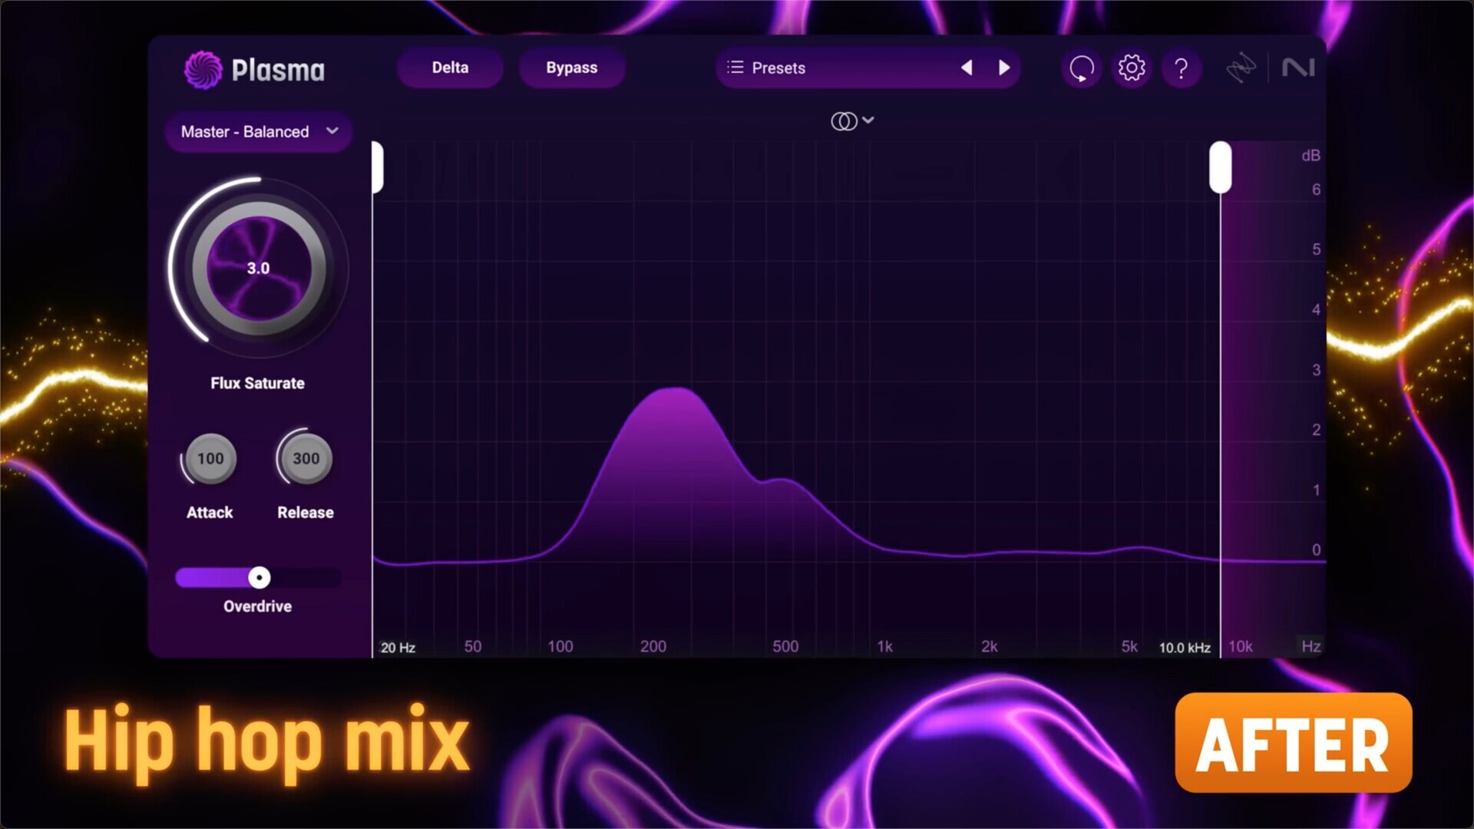1474x829 pixels.
Task: Click the Release knob showing 300
Action: [x=306, y=458]
